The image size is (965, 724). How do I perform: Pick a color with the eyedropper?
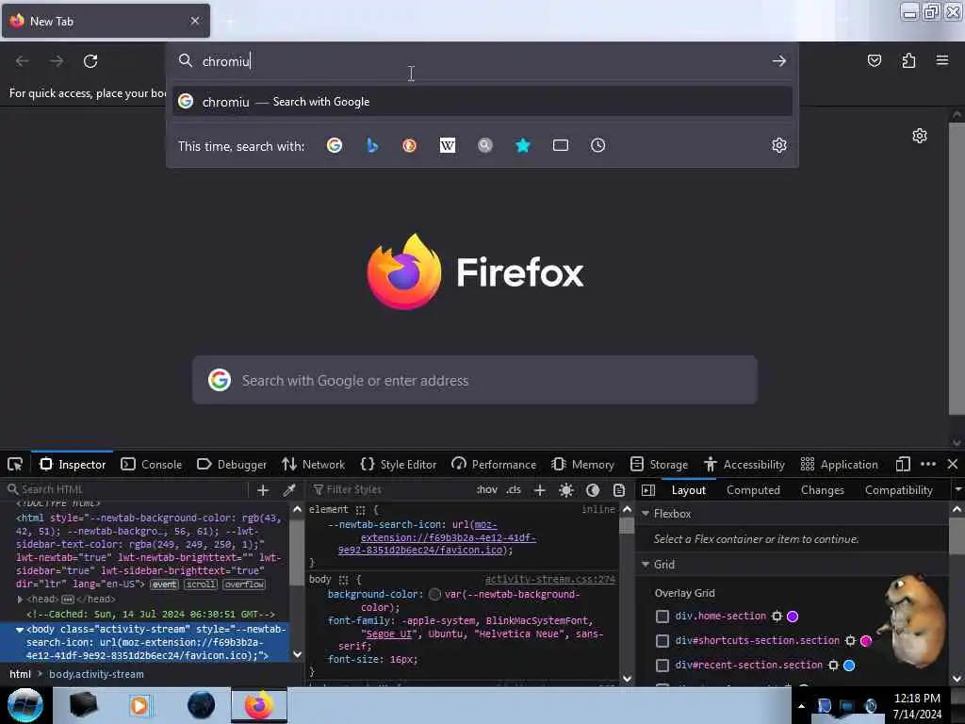(288, 490)
